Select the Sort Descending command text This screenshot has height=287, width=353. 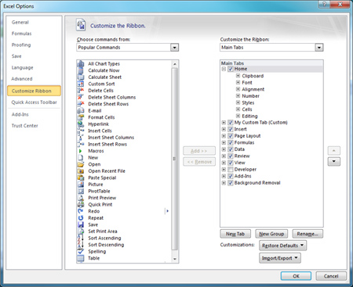(106, 245)
